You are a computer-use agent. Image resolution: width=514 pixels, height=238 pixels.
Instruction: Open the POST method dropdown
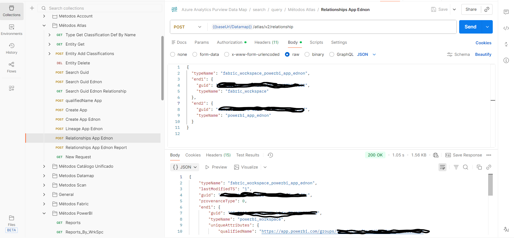188,27
